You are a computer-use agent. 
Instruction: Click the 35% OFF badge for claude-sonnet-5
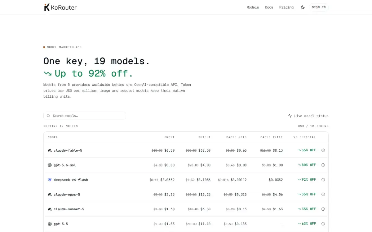pos(307,209)
